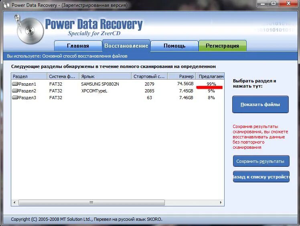
Task: Open the green Регистрация tab
Action: (x=222, y=46)
